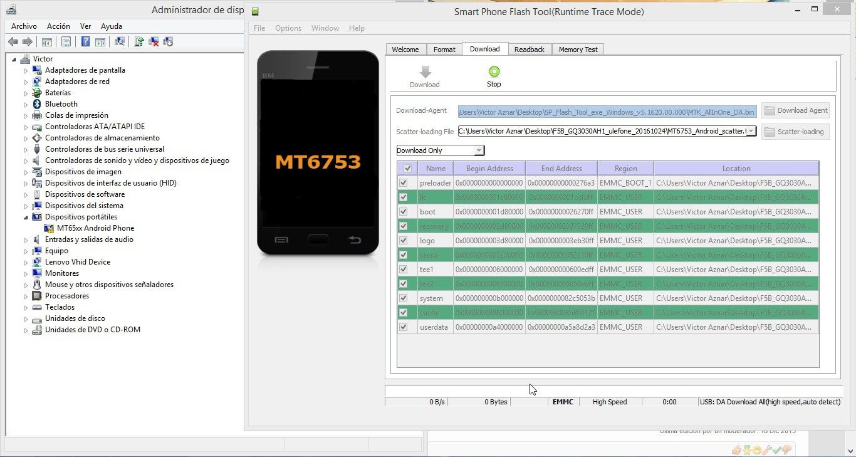The width and height of the screenshot is (856, 457).
Task: Click the Adaptadores de pantalla icon
Action: click(x=37, y=70)
